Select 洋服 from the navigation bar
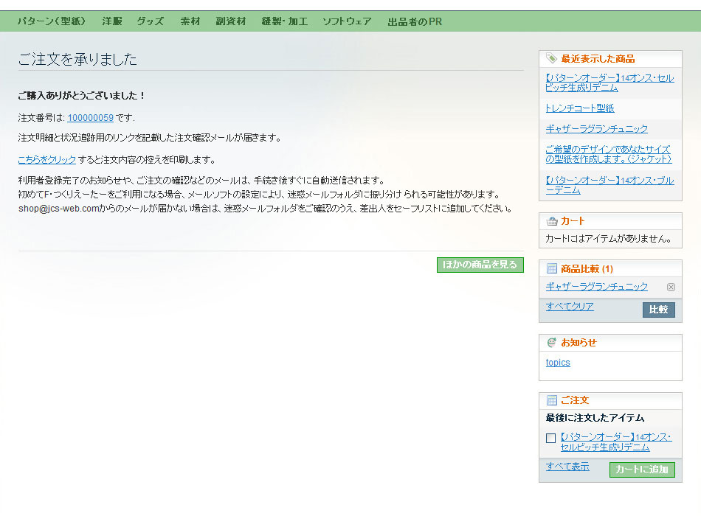The width and height of the screenshot is (701, 516). point(111,21)
